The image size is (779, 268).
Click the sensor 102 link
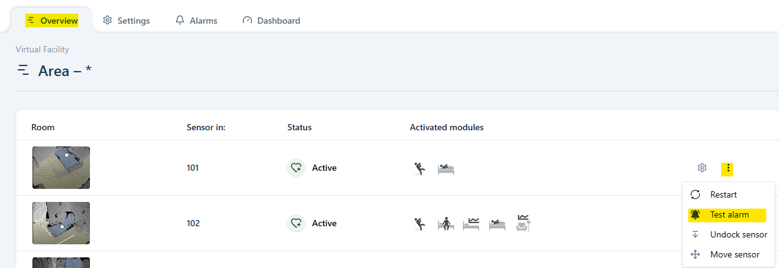(193, 223)
